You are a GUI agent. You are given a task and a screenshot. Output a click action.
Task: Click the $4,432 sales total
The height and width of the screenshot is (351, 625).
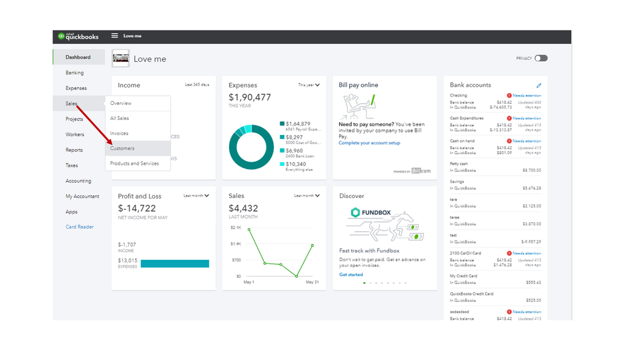(243, 208)
